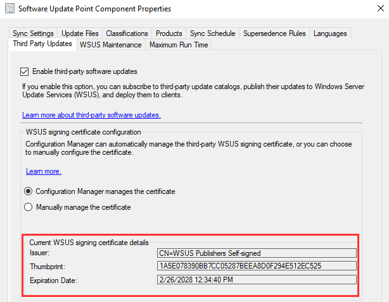The width and height of the screenshot is (389, 302).
Task: Select the Sync Schedule tab
Action: click(x=213, y=33)
